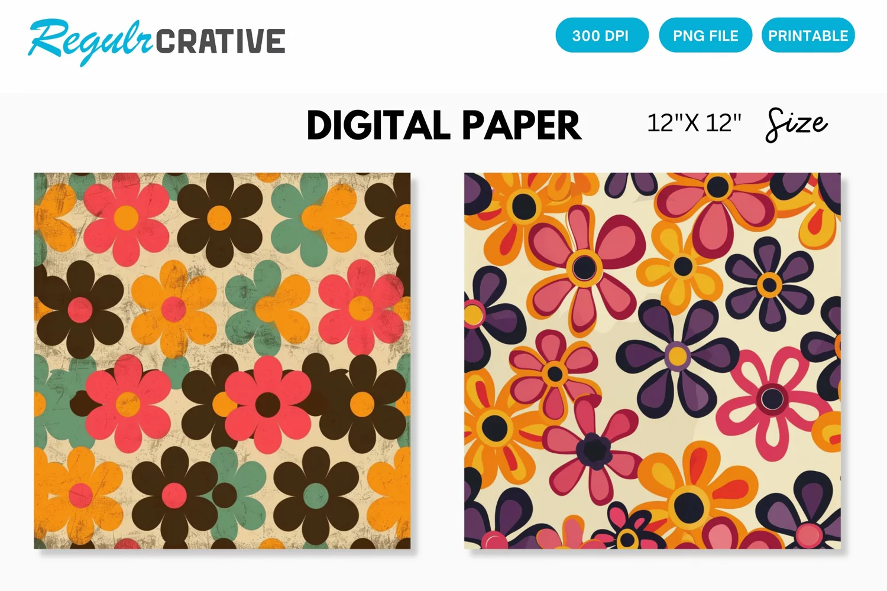Click the 300 DPI badge
The image size is (887, 591).
click(x=601, y=35)
